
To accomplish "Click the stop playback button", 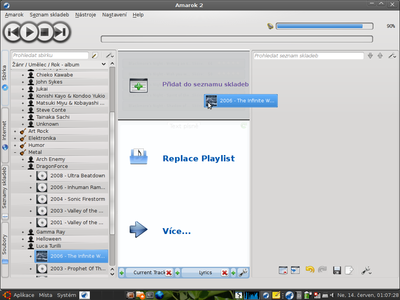I will [45, 32].
